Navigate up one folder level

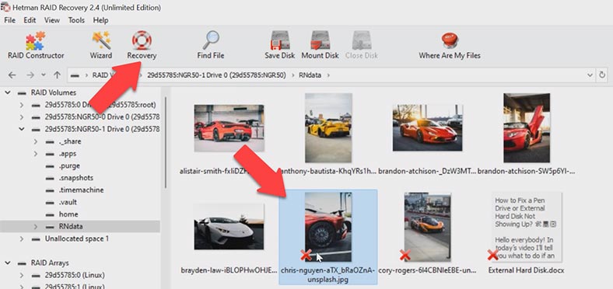point(57,75)
